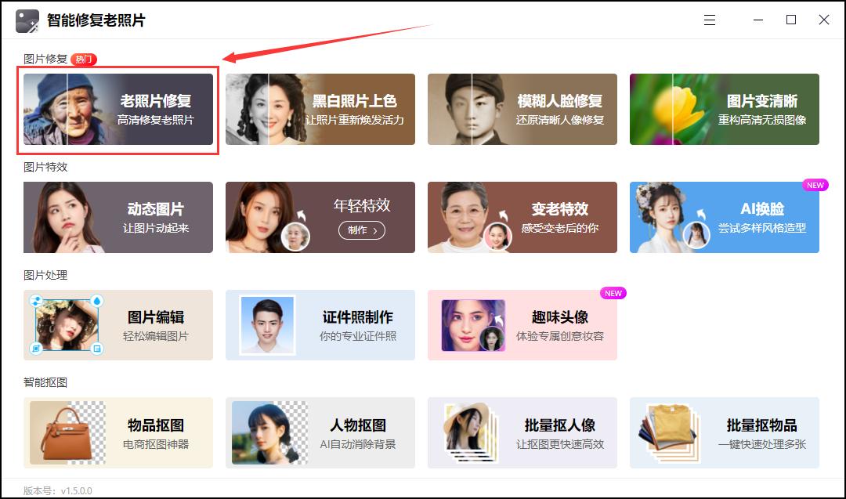This screenshot has width=846, height=499.
Task: Open 图片编辑 image editor tile
Action: [x=118, y=325]
